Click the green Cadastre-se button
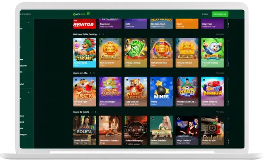Image resolution: width=265 pixels, height=164 pixels. click(x=220, y=14)
